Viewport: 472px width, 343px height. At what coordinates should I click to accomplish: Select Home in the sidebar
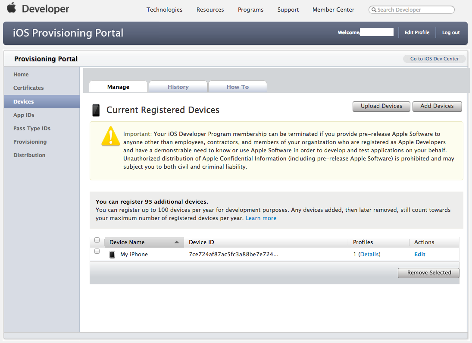[x=21, y=75]
